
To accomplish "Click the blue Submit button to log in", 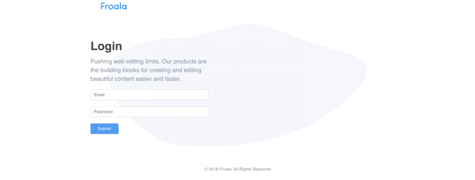I will coord(104,129).
